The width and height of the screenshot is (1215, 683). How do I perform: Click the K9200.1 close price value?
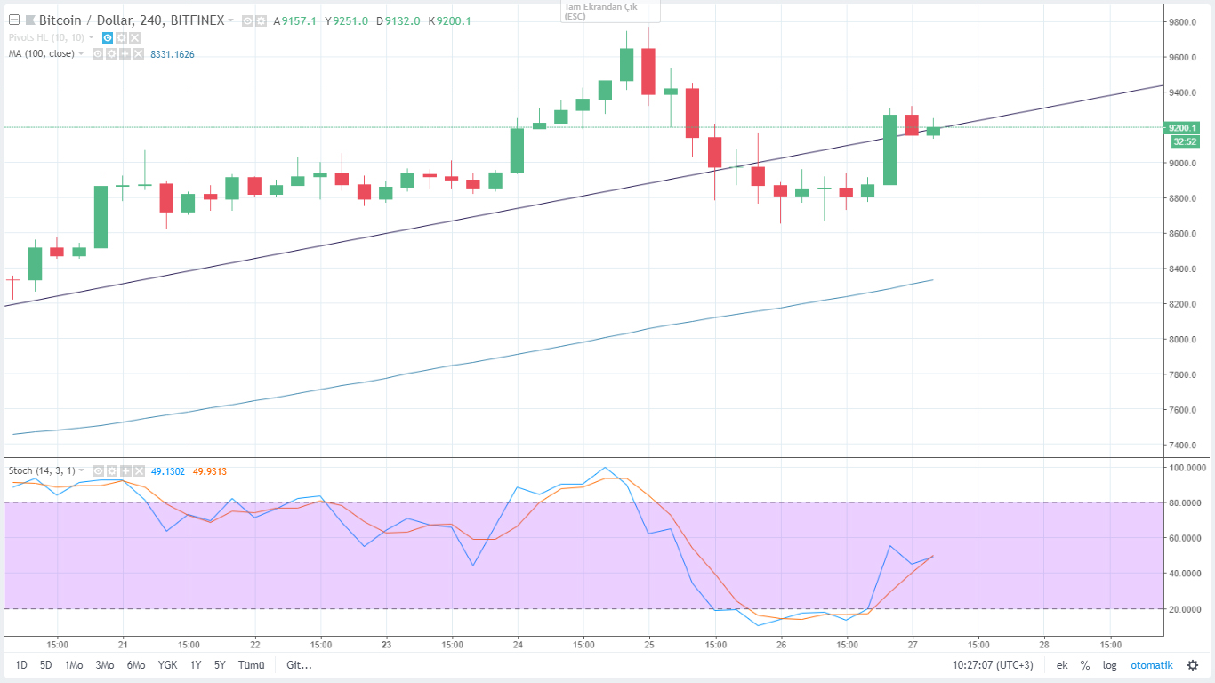[x=450, y=20]
